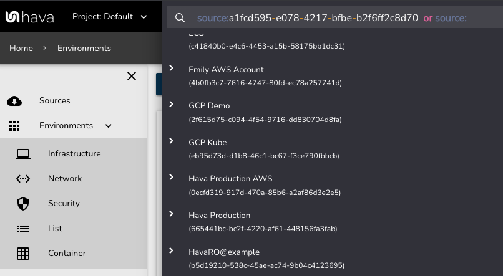Image resolution: width=503 pixels, height=276 pixels.
Task: Expand the Hava Production source
Action: point(171,214)
